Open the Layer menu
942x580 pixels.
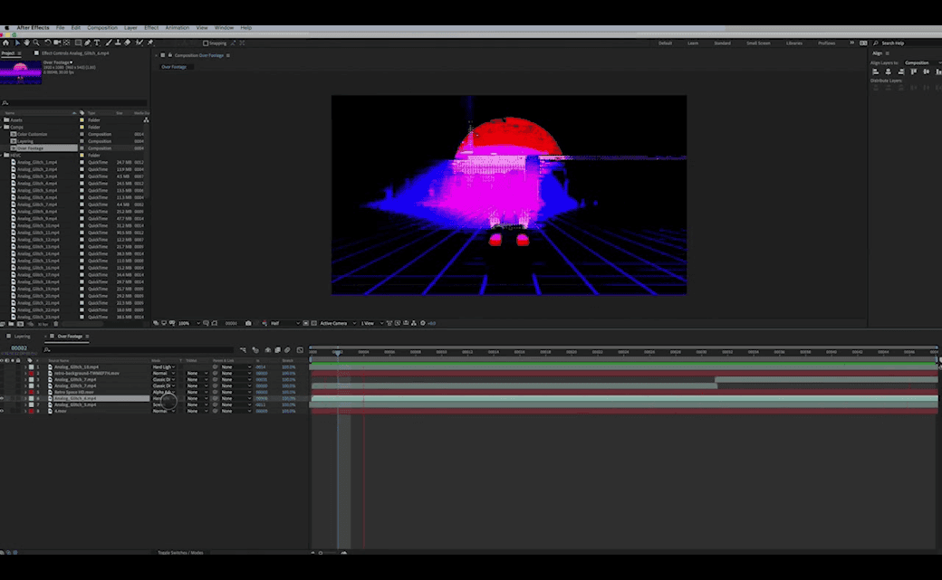tap(130, 28)
